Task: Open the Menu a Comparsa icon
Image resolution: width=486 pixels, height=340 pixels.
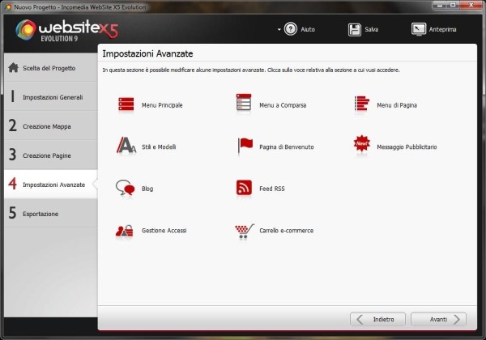Action: 244,104
